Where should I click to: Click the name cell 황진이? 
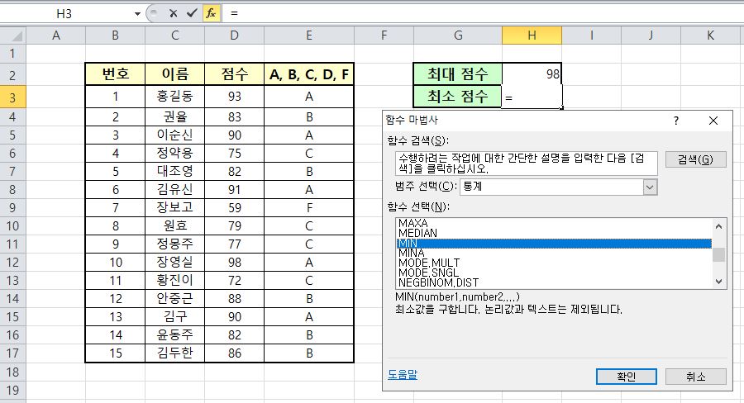pos(175,281)
